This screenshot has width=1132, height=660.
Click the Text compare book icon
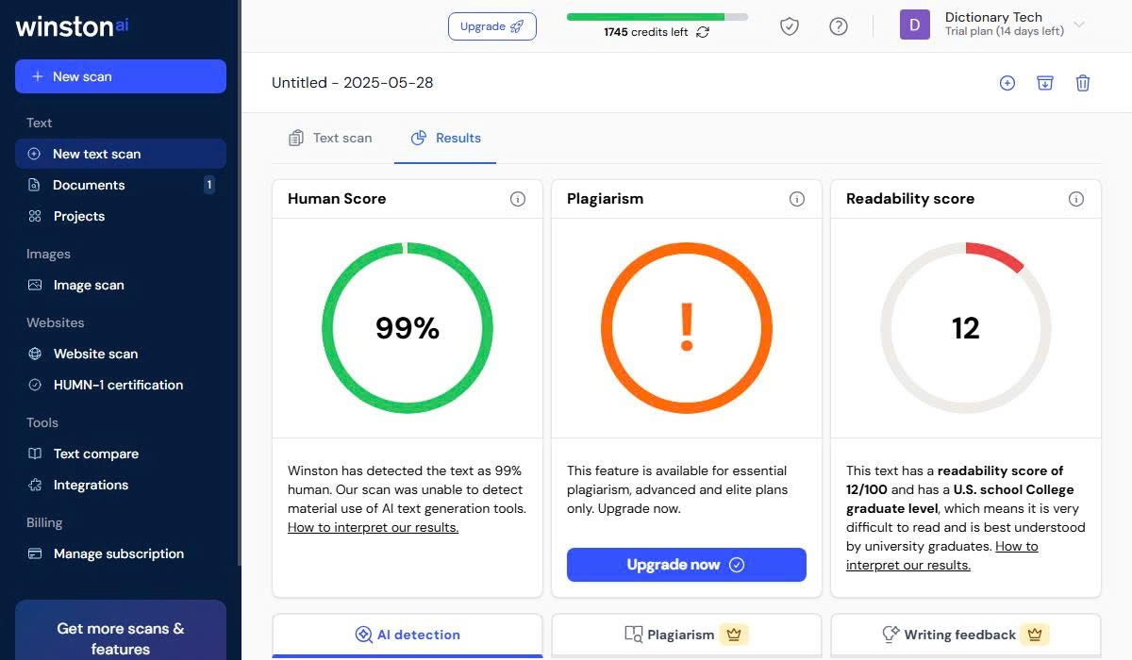coord(35,454)
